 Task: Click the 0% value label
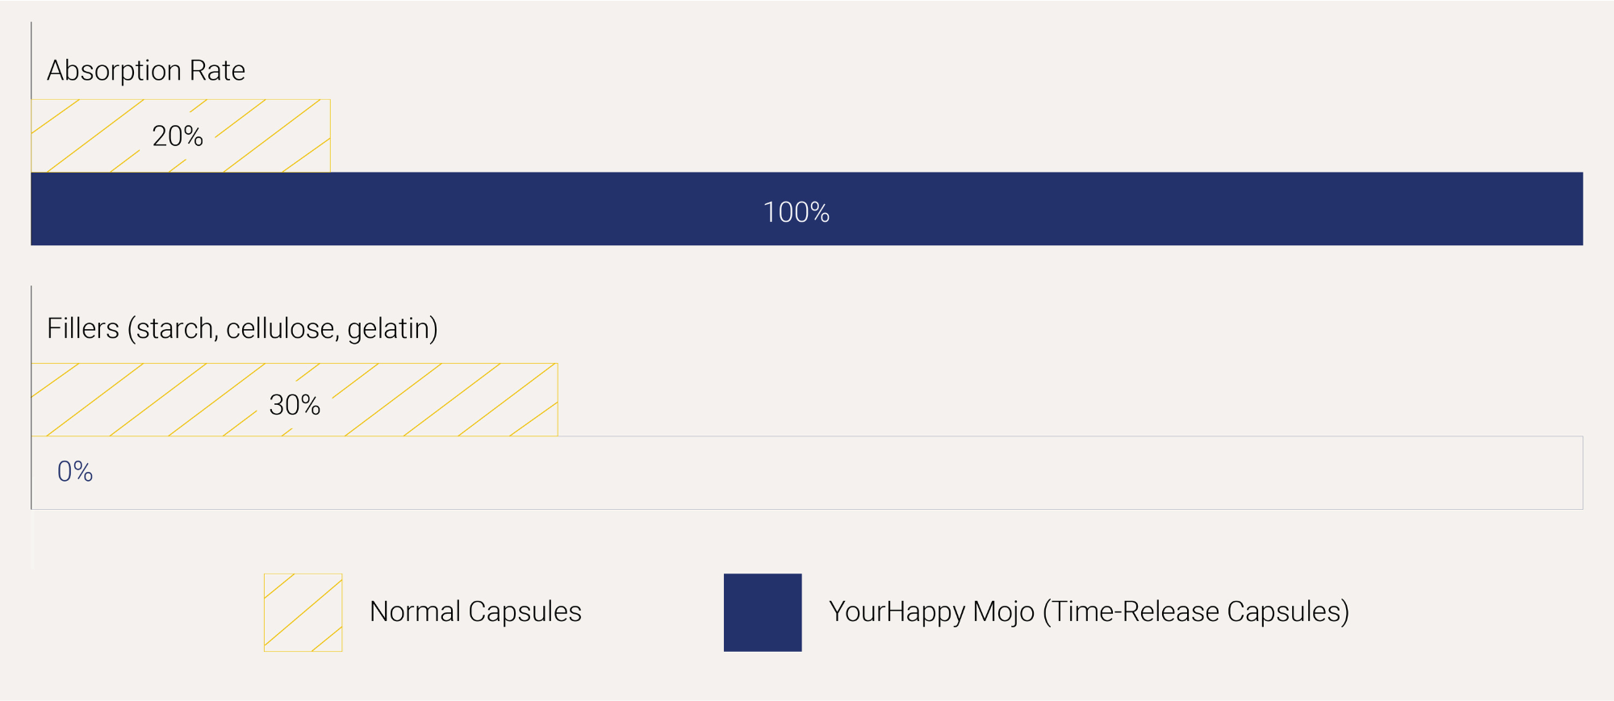tap(75, 472)
